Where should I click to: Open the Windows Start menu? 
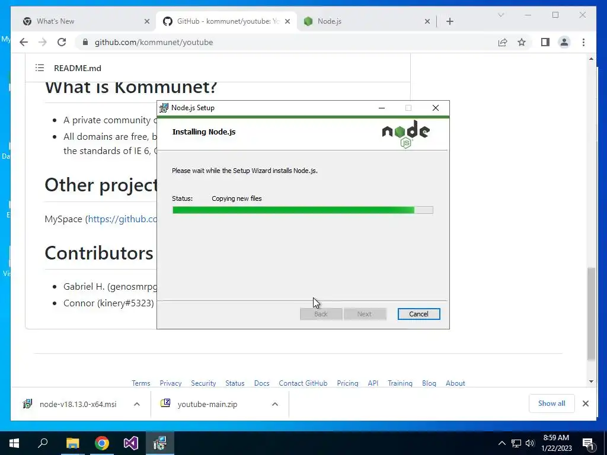pyautogui.click(x=14, y=443)
